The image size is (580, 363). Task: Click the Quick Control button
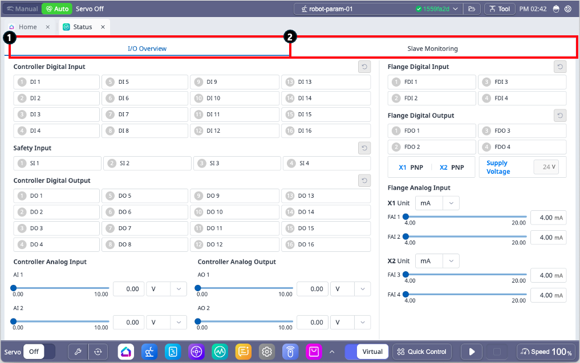pos(422,352)
